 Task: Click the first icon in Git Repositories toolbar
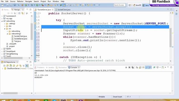point(4,66)
